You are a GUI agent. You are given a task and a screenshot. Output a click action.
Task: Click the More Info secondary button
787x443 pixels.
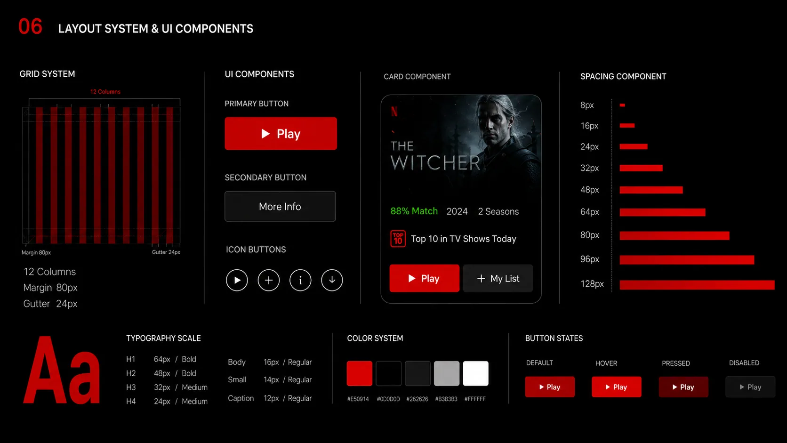[280, 206]
